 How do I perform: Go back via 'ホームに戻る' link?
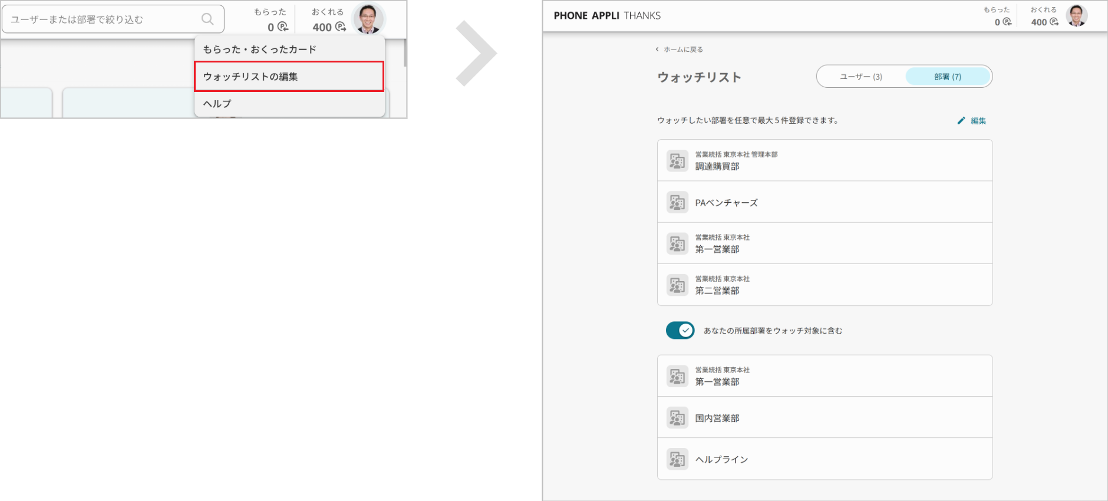click(683, 50)
